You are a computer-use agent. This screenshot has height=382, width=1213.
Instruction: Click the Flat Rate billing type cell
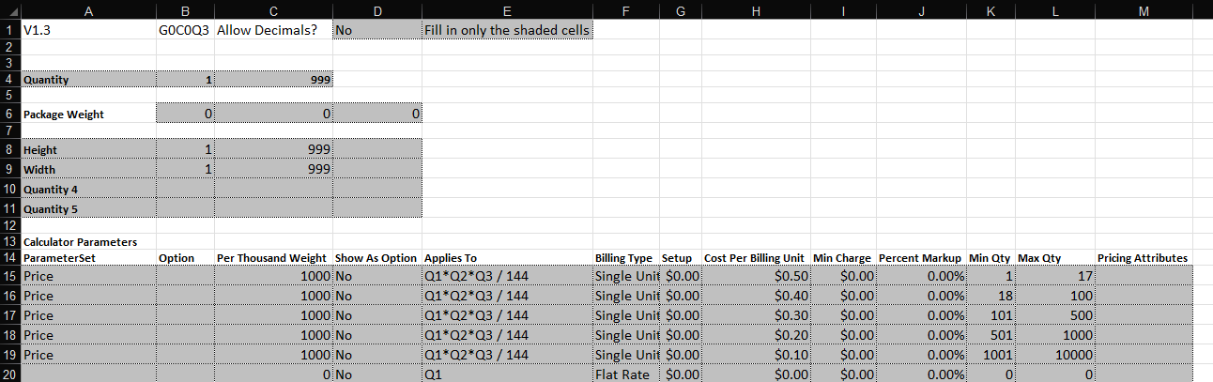click(625, 374)
